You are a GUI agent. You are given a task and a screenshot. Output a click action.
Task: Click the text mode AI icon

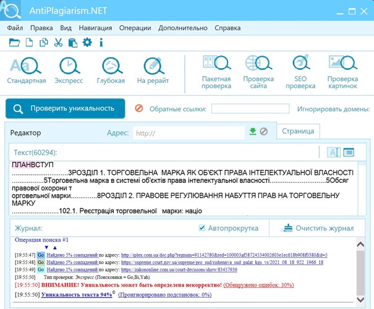click(x=334, y=152)
